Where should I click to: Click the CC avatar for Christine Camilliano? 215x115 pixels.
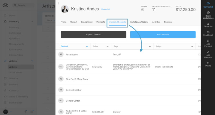coord(61,67)
